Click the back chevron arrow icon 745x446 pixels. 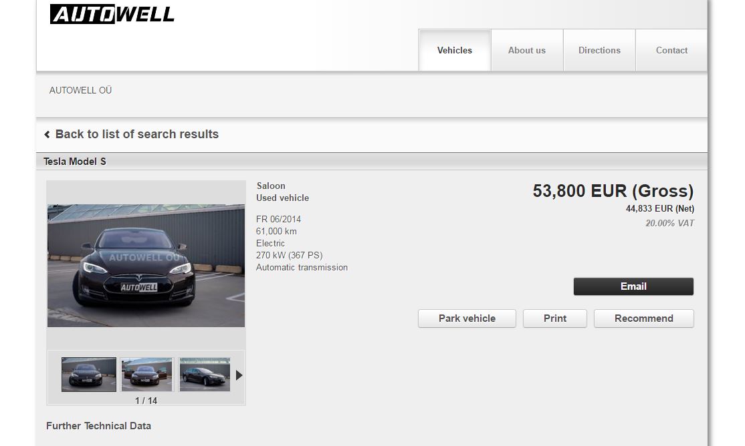click(x=47, y=135)
